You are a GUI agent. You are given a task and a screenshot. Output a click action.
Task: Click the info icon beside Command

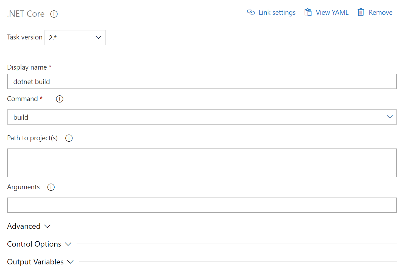(60, 99)
